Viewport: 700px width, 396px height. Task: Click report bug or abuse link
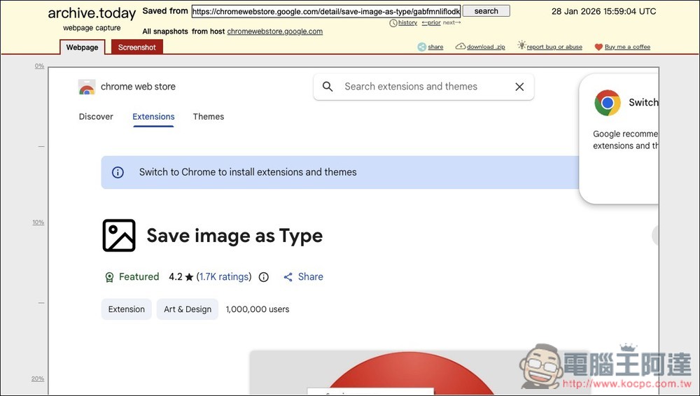(554, 47)
